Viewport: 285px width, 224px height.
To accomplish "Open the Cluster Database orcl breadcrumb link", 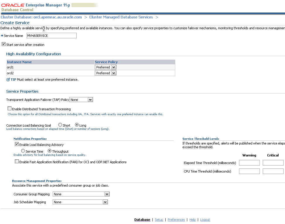I will point(41,17).
